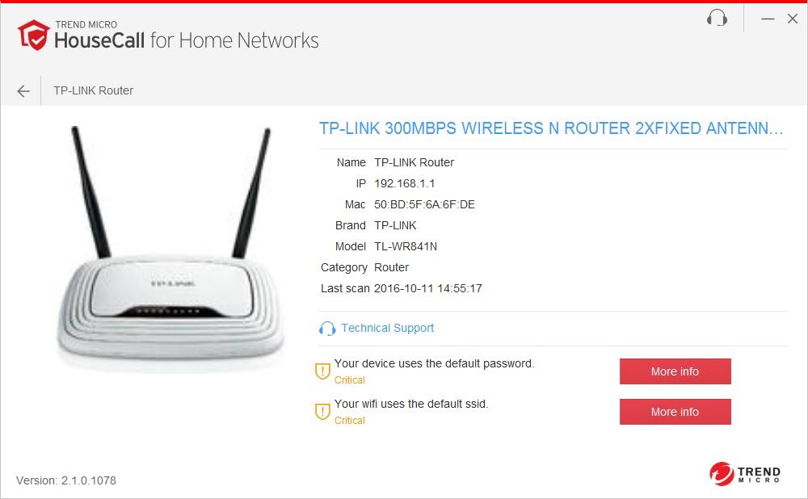Click the Critical label under the password warning
This screenshot has width=808, height=499.
point(349,380)
